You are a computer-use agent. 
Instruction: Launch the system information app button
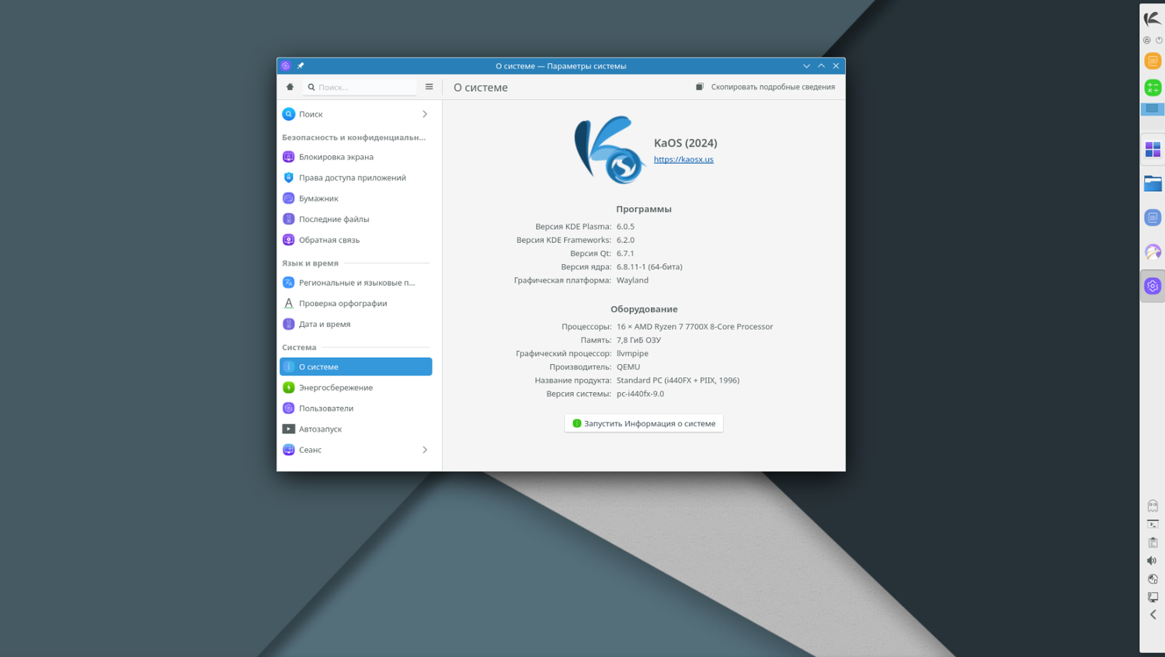(x=644, y=423)
